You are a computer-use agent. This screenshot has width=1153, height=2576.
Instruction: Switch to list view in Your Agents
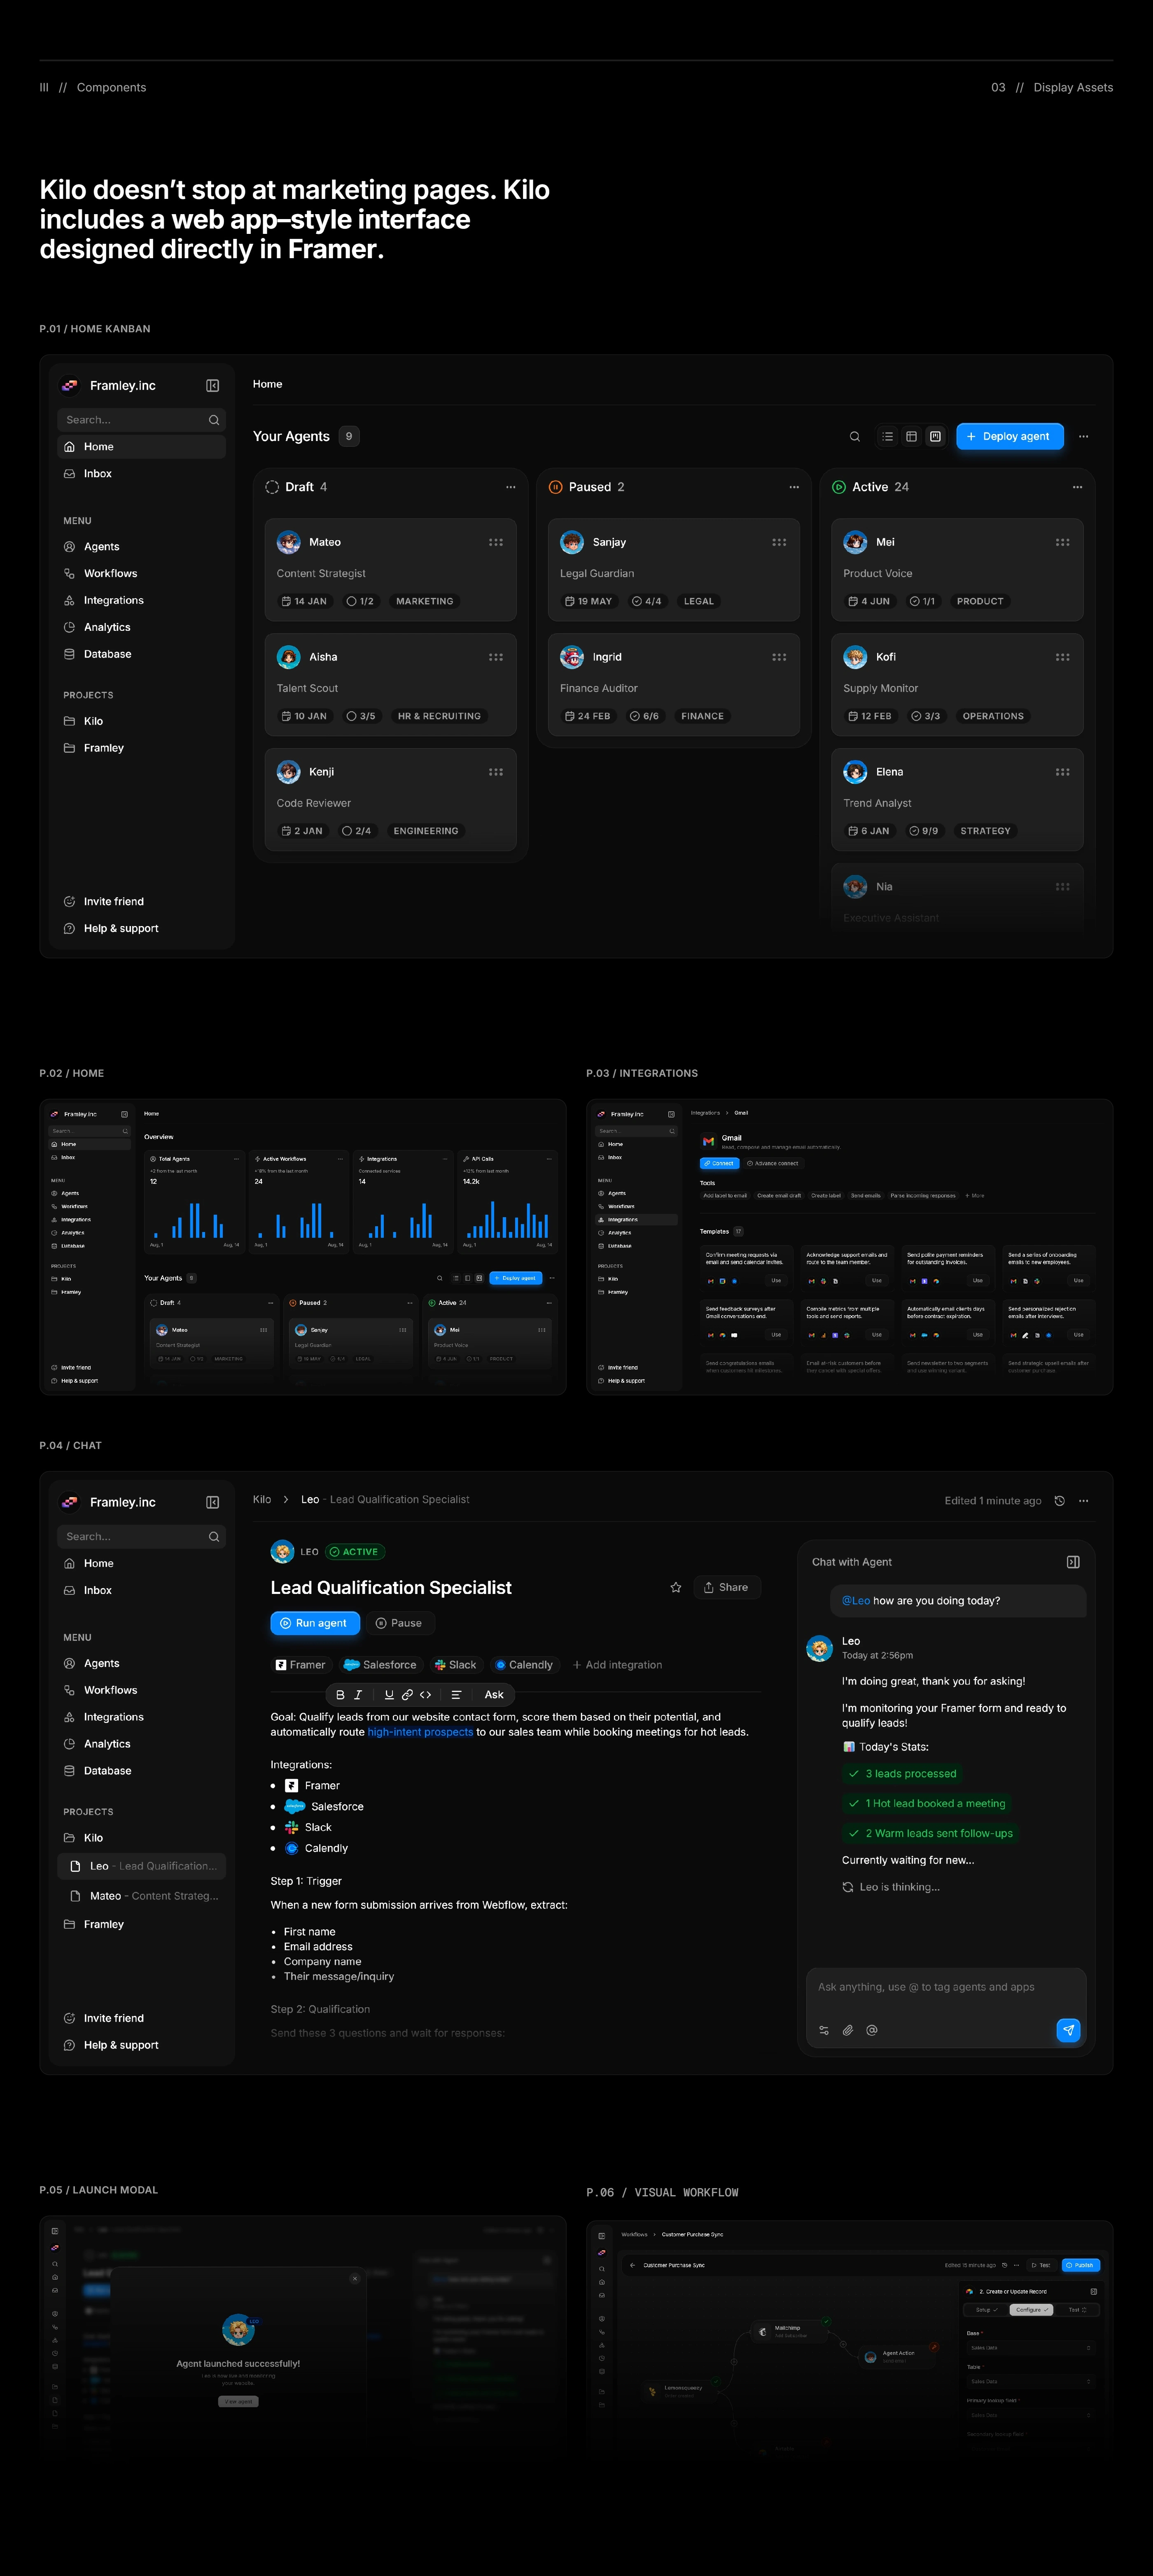(x=888, y=436)
